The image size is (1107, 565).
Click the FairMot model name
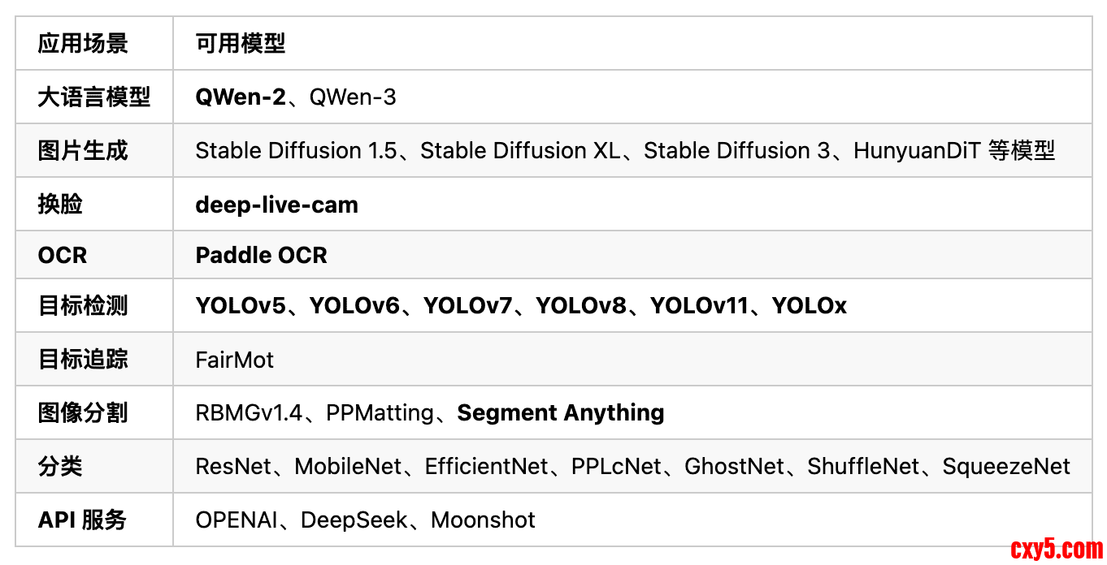235,360
